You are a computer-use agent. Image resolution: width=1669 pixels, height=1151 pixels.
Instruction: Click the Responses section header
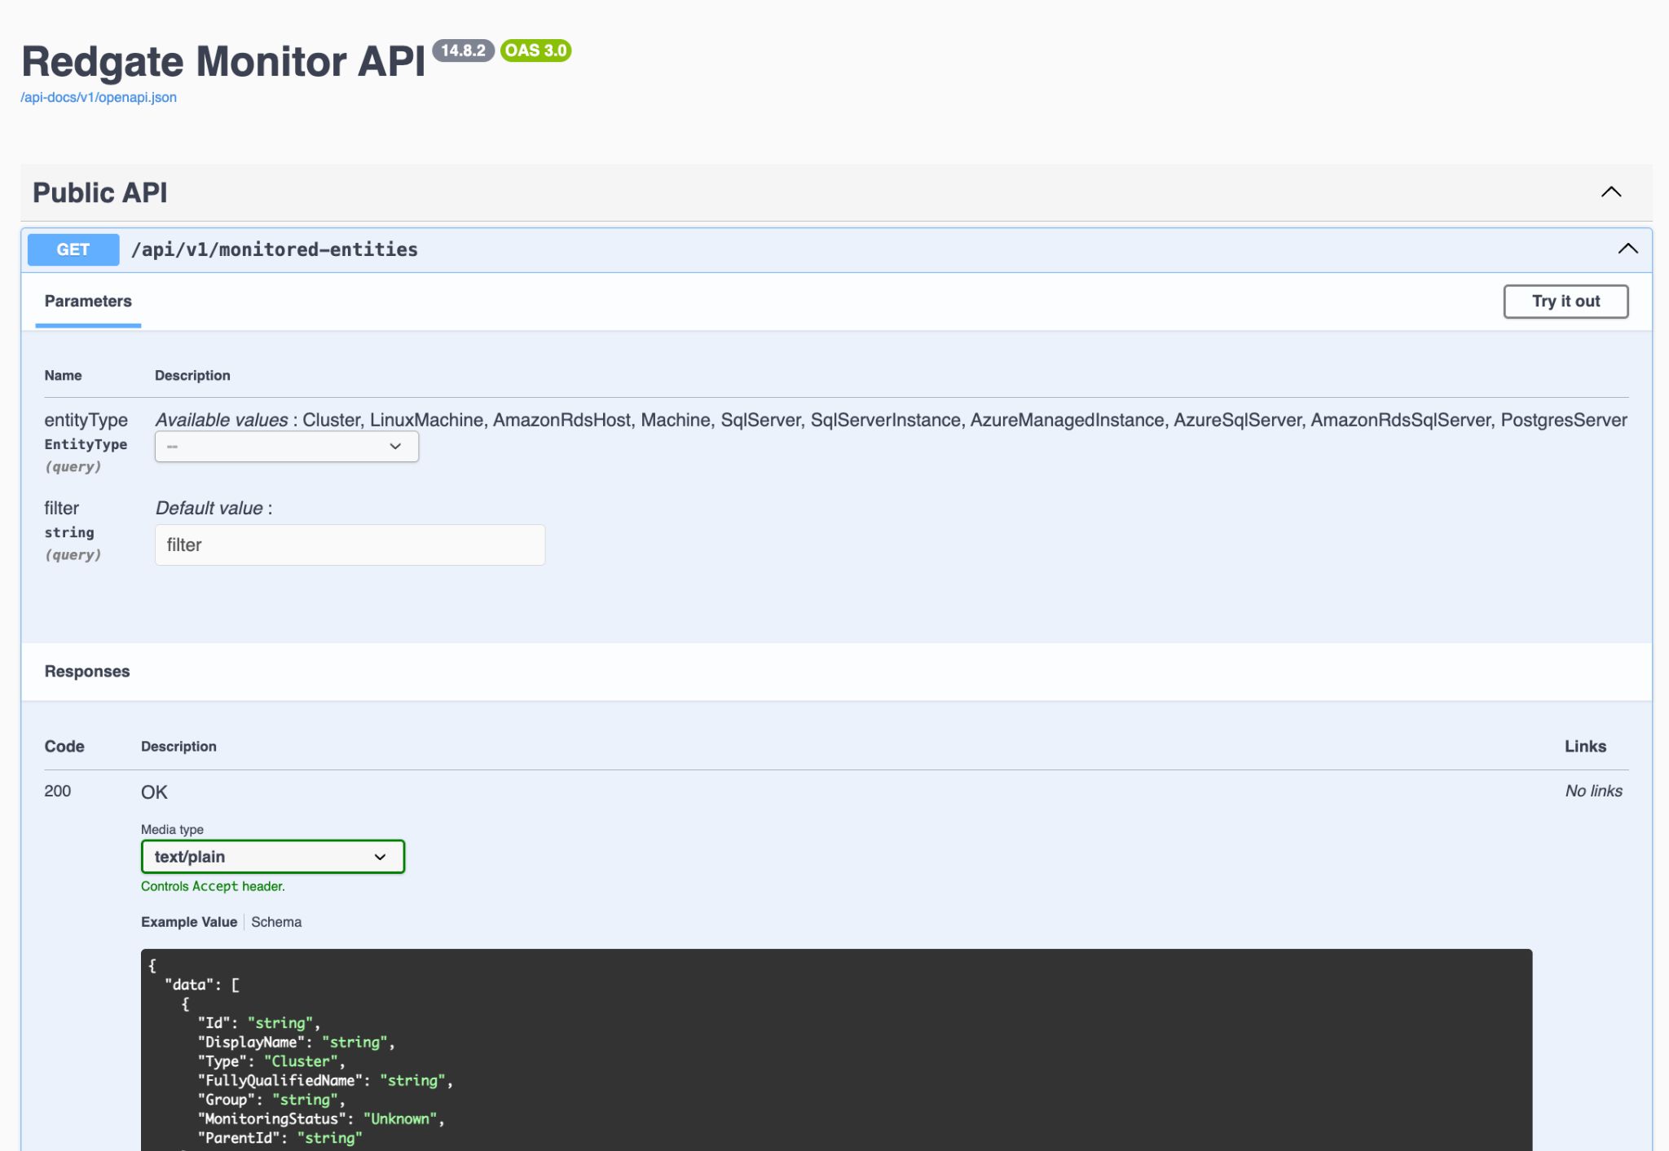pyautogui.click(x=87, y=671)
